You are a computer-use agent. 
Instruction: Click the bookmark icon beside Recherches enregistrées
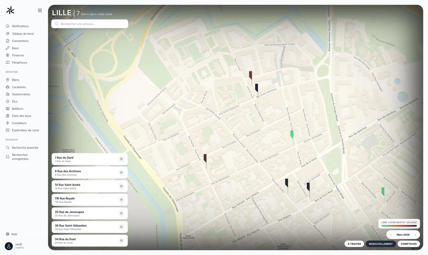pos(7,157)
